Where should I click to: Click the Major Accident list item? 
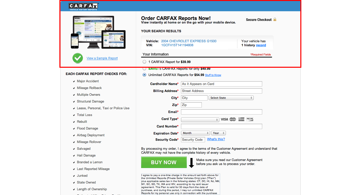pos(88,81)
